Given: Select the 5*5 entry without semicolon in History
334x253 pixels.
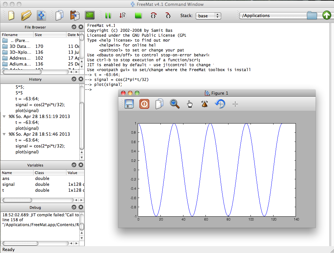Looking at the screenshot, I should tap(19, 93).
